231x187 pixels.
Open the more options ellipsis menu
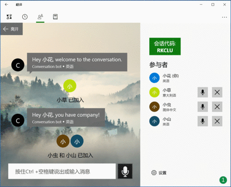point(225,17)
